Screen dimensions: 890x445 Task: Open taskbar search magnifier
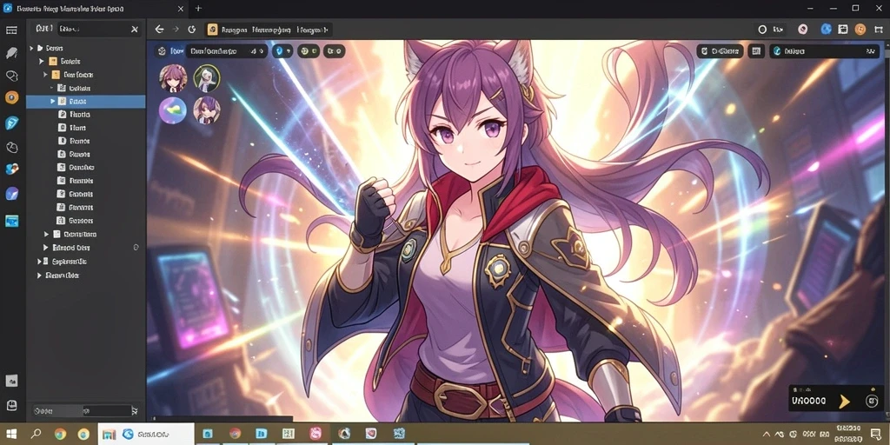pyautogui.click(x=36, y=435)
